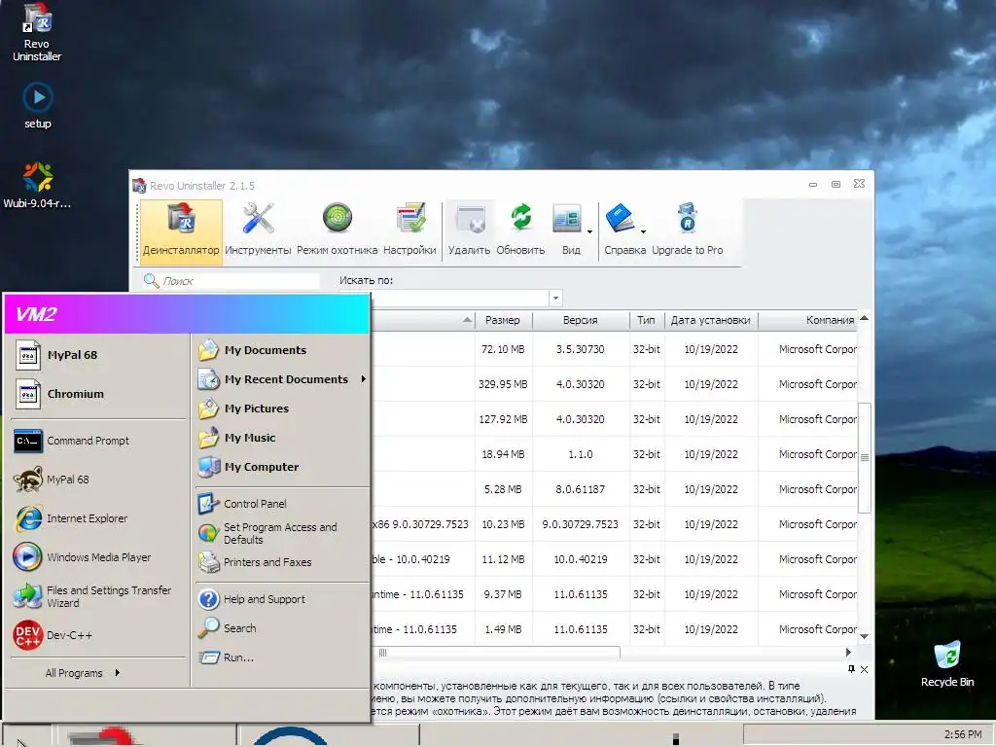The width and height of the screenshot is (996, 747).
Task: Click the horizontal scrollbar thumb
Action: (x=495, y=653)
